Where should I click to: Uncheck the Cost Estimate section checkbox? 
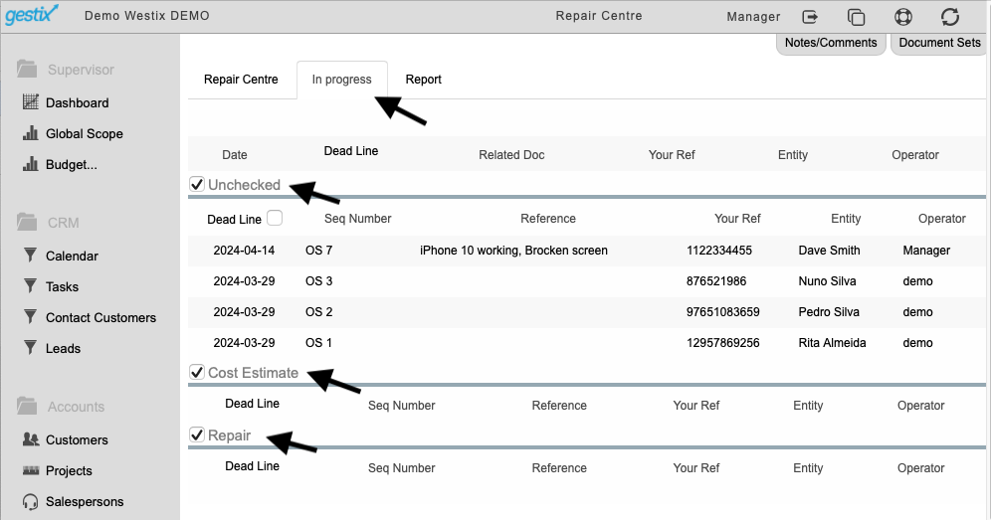tap(197, 372)
